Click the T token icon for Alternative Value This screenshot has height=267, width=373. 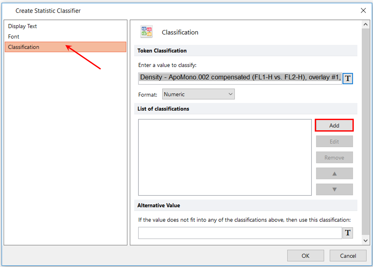click(348, 233)
